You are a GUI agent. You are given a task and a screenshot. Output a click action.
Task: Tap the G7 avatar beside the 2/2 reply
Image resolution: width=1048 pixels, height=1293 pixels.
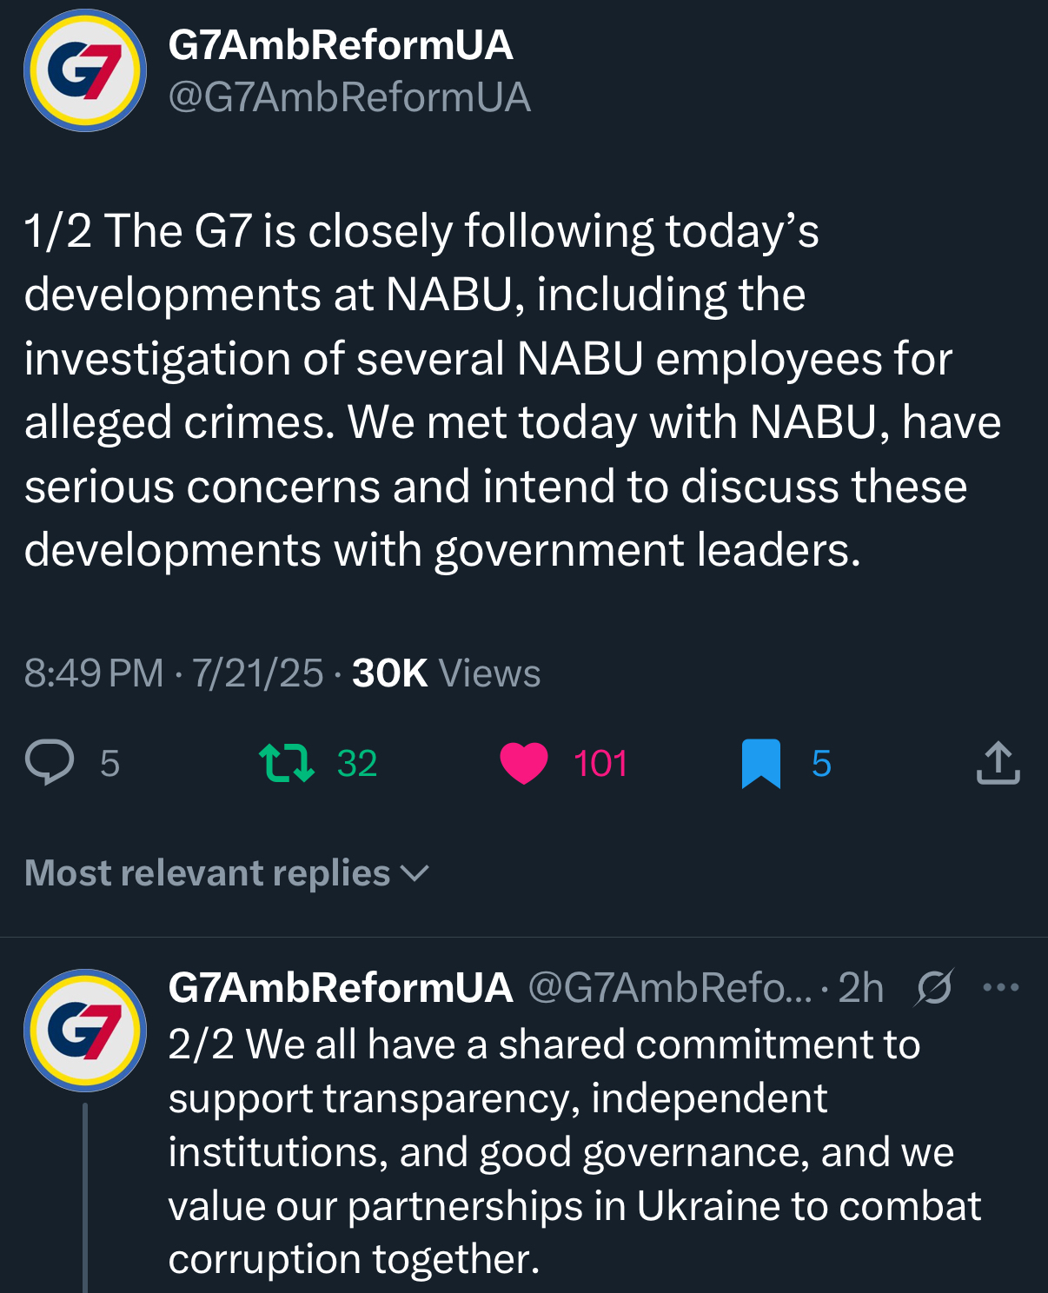point(85,1031)
